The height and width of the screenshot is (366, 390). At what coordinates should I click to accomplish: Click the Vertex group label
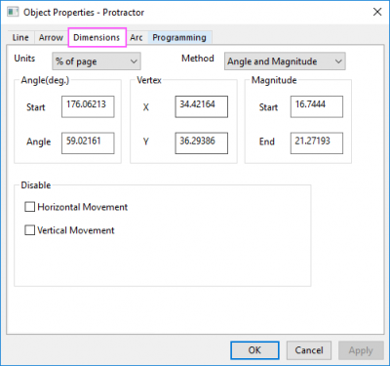coord(149,80)
